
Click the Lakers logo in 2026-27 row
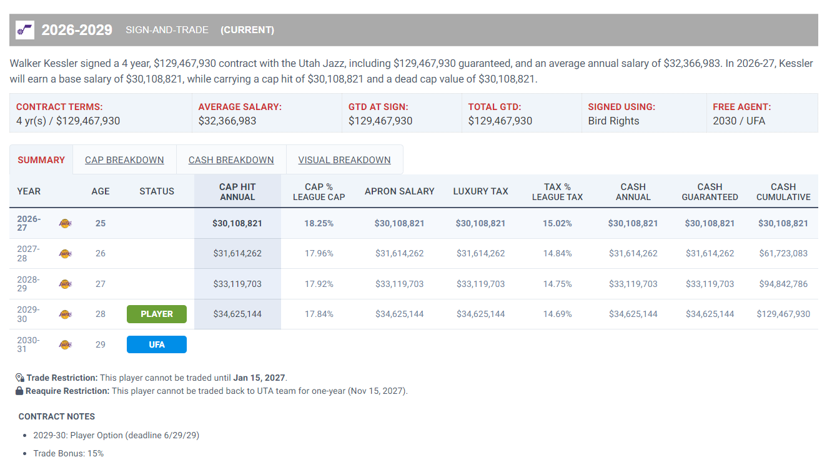[65, 223]
